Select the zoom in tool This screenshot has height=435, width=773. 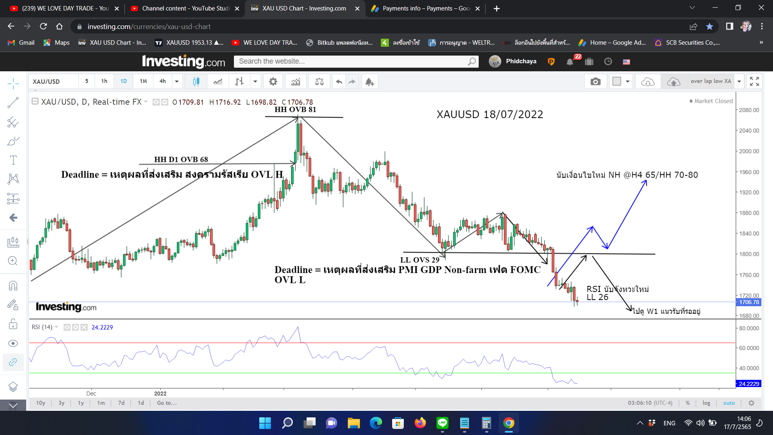click(x=13, y=261)
